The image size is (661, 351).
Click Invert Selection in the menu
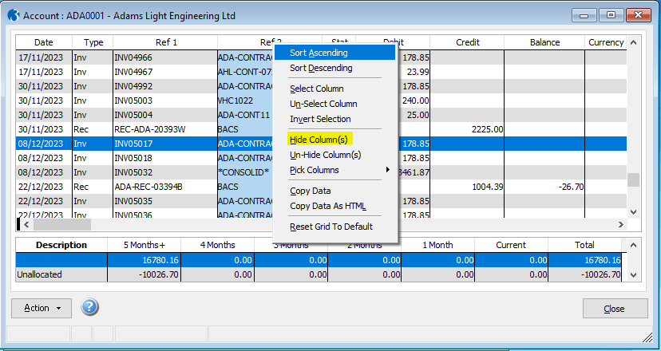click(319, 119)
